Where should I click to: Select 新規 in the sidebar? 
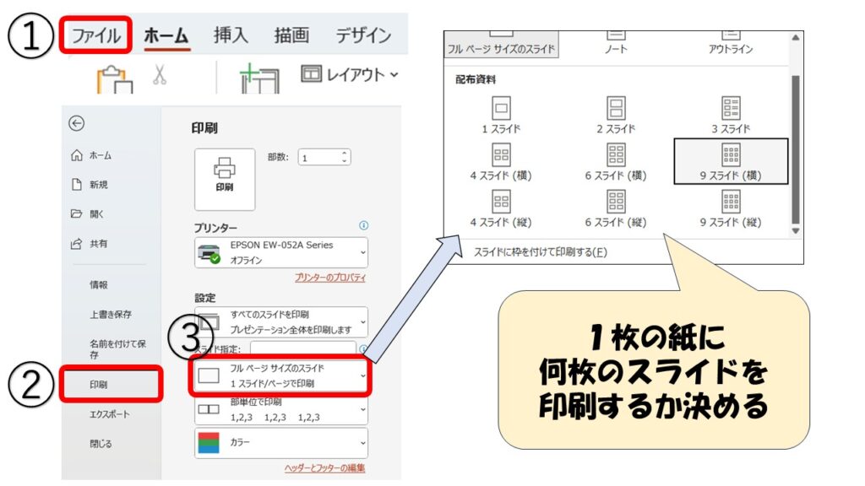click(90, 185)
